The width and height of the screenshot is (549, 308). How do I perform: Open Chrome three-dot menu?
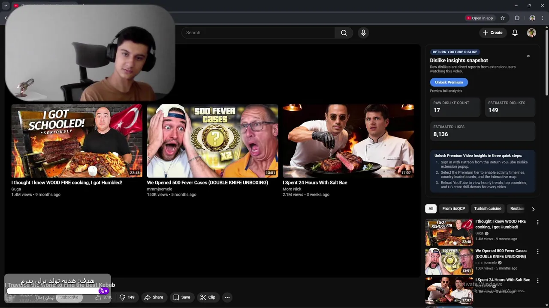tap(543, 18)
